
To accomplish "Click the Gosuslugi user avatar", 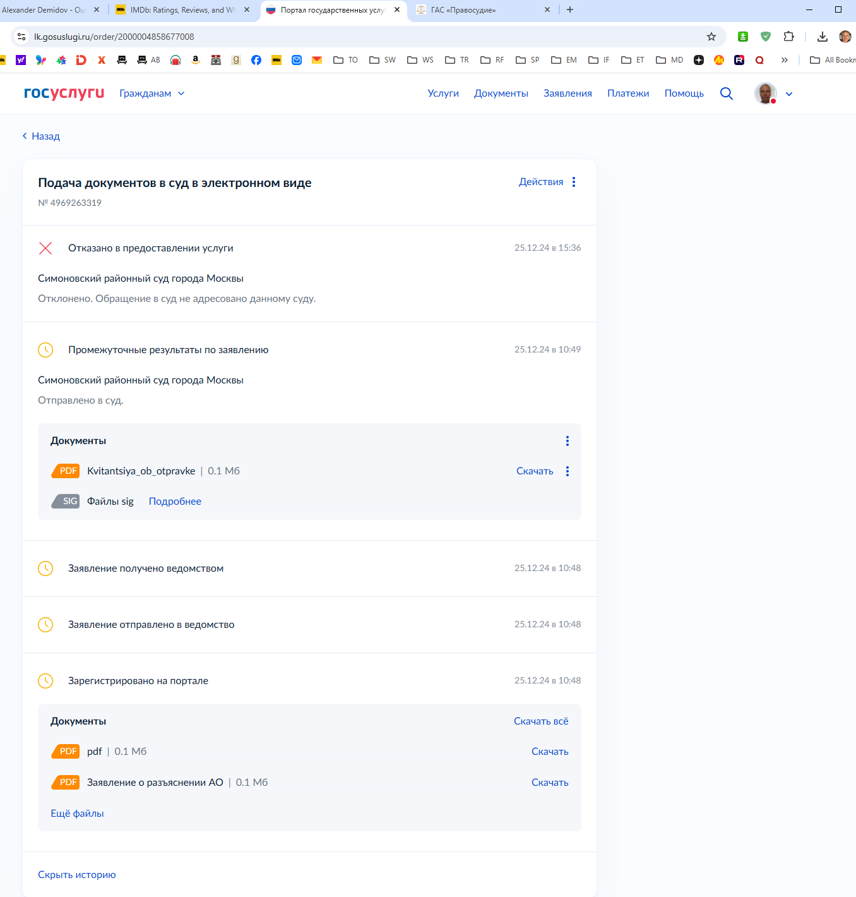I will pos(766,93).
